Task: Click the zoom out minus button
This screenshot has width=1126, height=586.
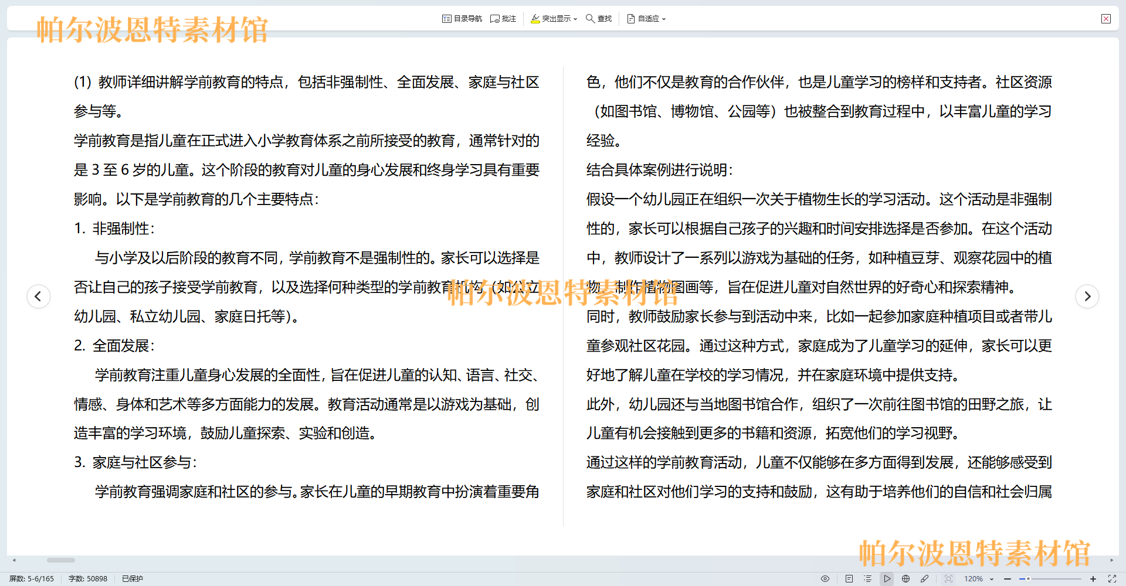Action: point(1008,578)
